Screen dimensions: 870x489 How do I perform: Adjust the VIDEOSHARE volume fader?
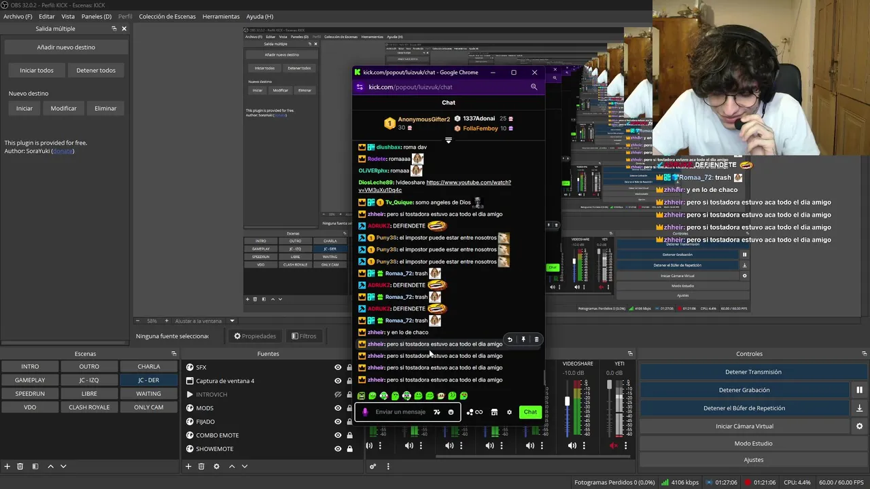point(567,402)
